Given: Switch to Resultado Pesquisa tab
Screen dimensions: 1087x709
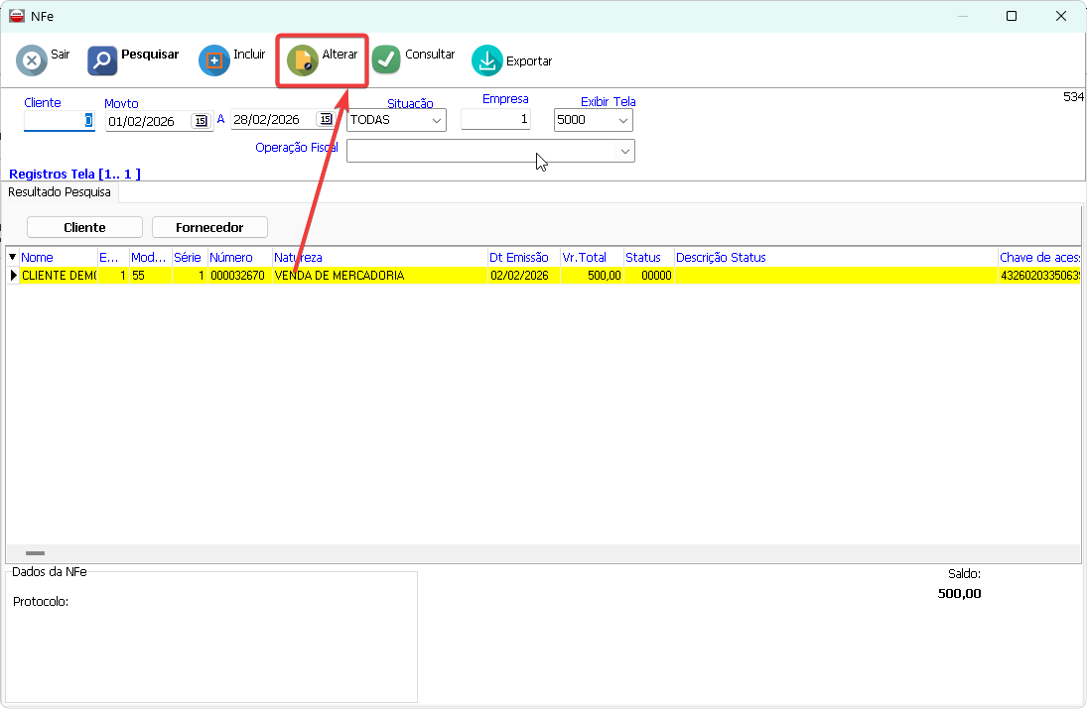Looking at the screenshot, I should pos(60,192).
